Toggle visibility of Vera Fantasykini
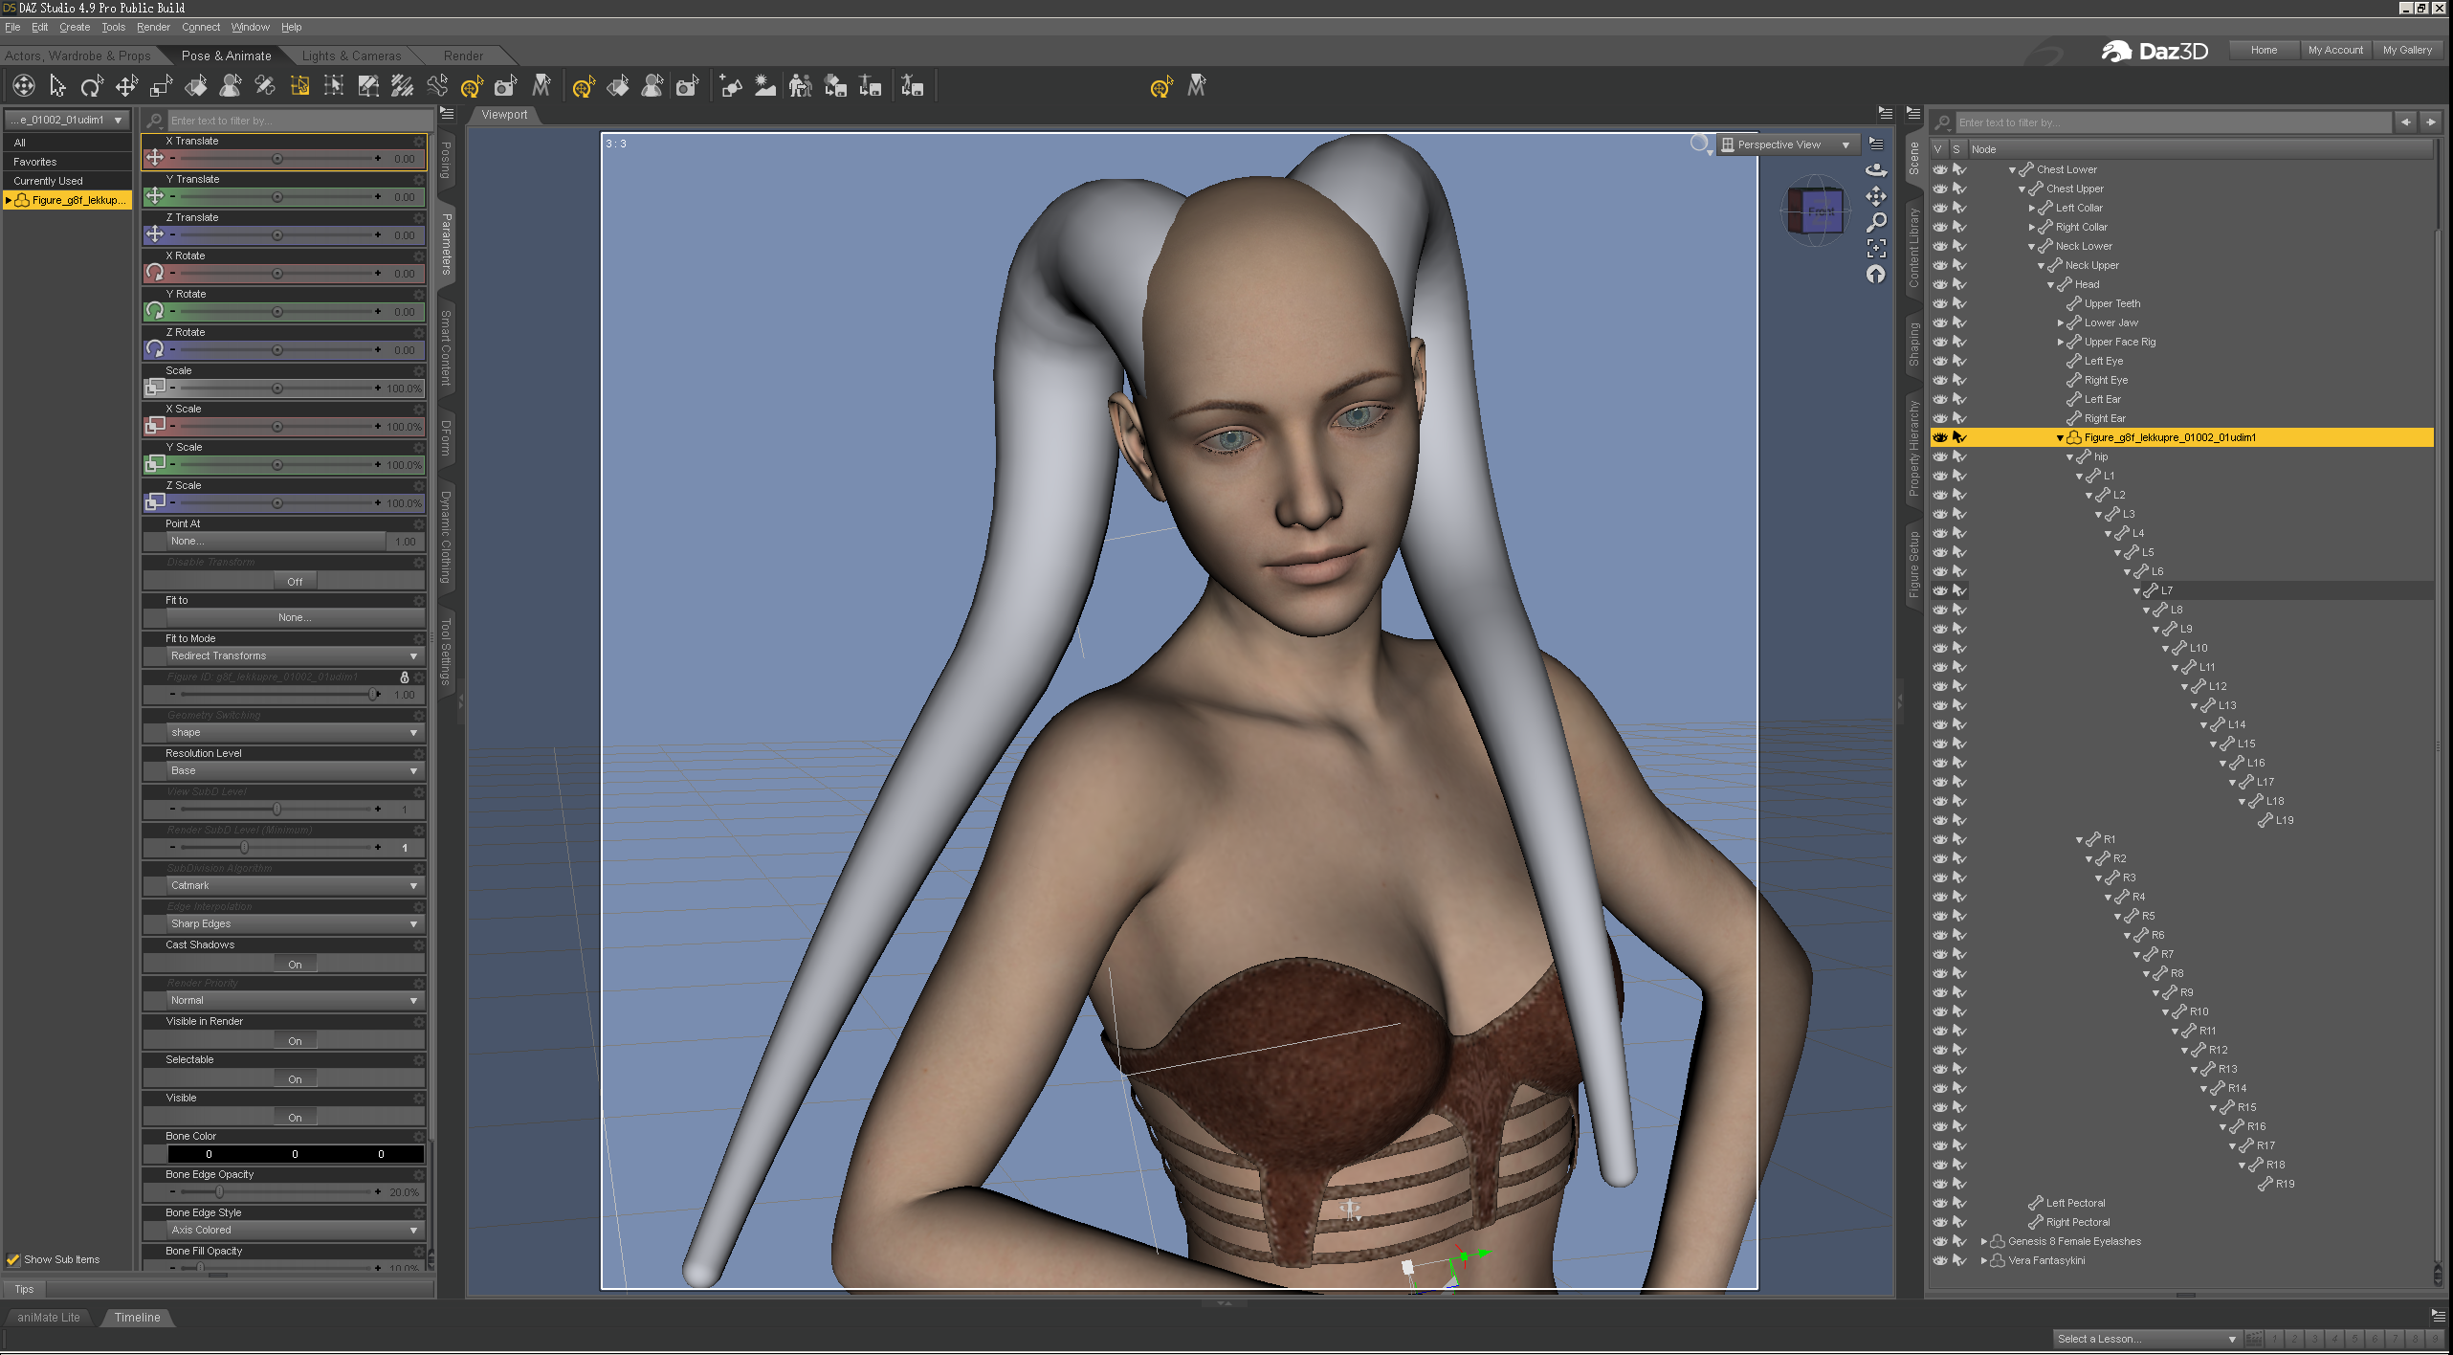 pos(1939,1260)
